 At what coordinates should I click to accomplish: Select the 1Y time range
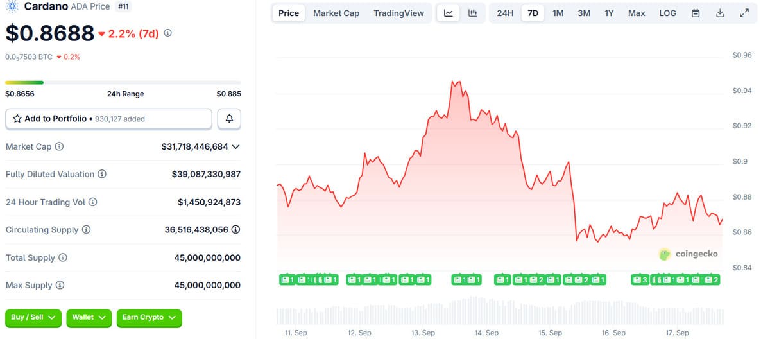click(609, 13)
